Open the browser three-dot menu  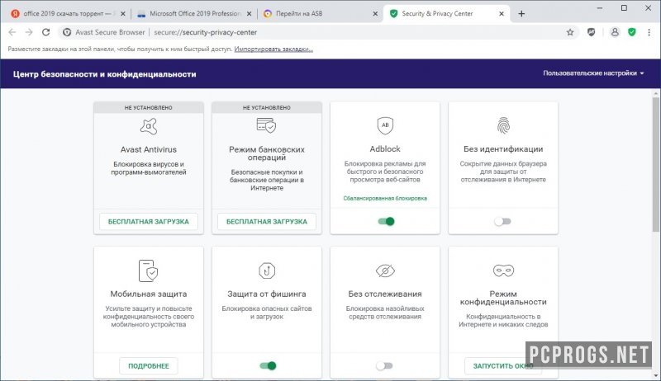(649, 32)
